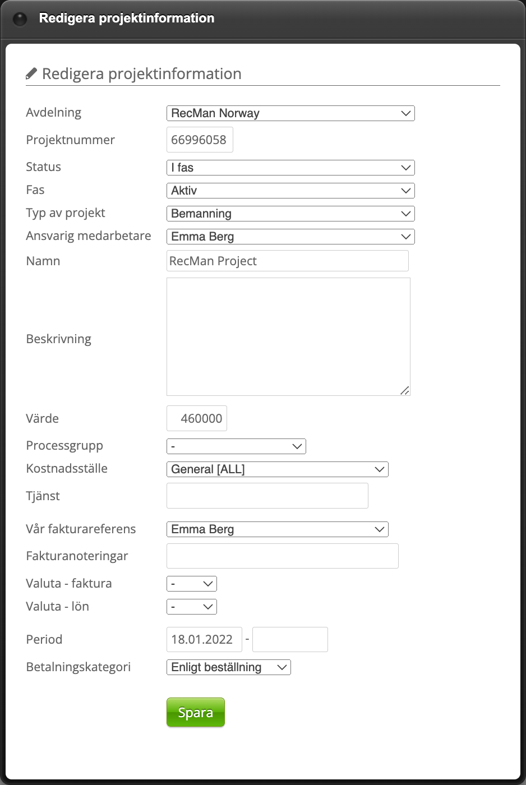The width and height of the screenshot is (526, 785).
Task: Click the Tjänst input field
Action: coord(267,496)
